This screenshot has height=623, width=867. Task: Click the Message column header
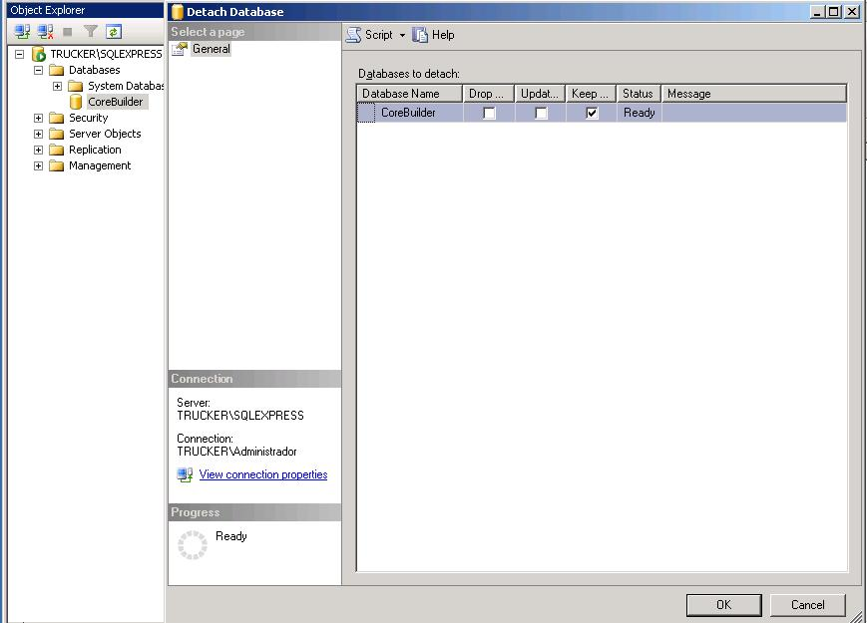point(754,94)
